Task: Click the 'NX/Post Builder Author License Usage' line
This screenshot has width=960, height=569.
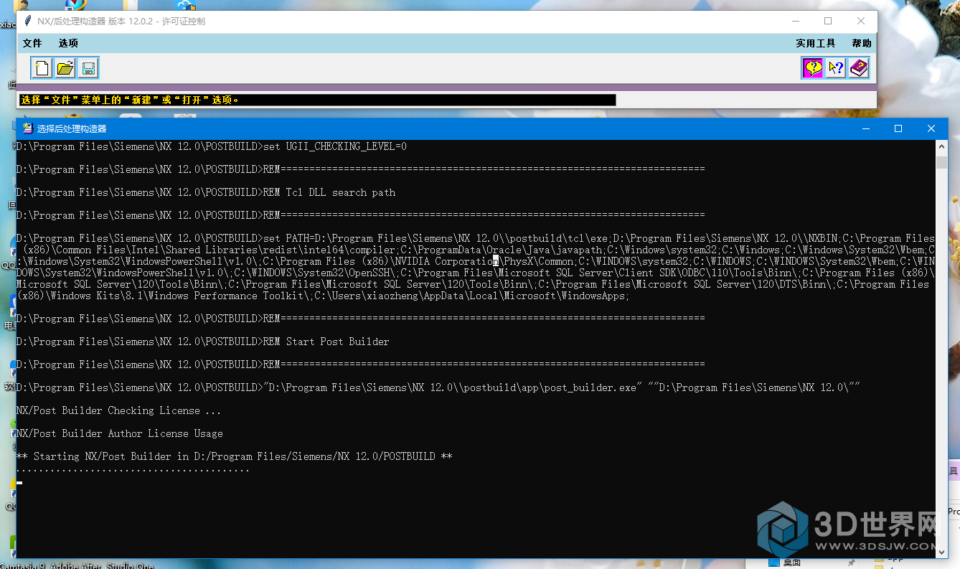Action: [120, 433]
